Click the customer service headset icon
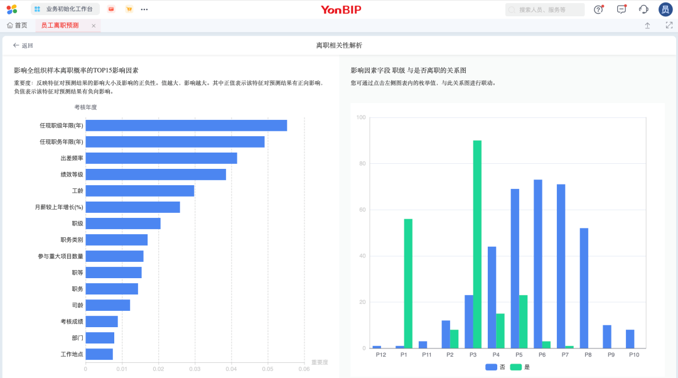Image resolution: width=678 pixels, height=378 pixels. coord(643,9)
